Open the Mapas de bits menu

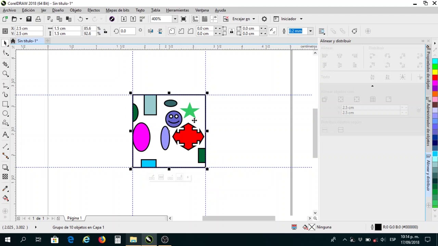tap(117, 10)
